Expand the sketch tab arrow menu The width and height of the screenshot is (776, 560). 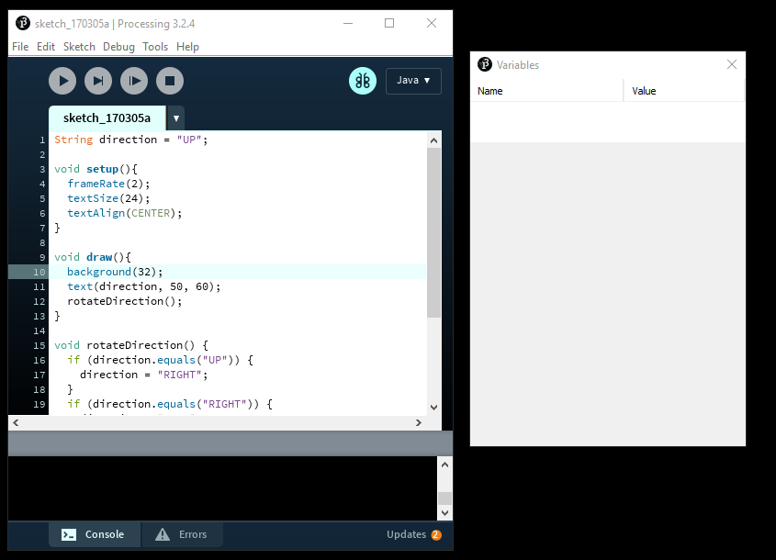click(176, 118)
